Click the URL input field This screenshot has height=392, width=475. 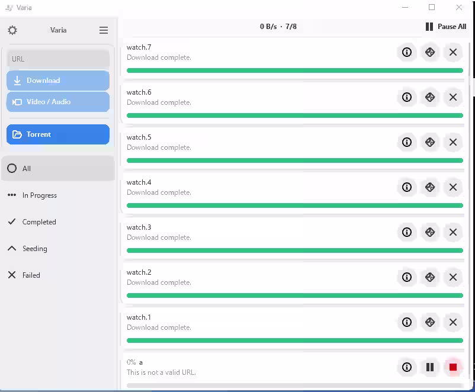58,59
